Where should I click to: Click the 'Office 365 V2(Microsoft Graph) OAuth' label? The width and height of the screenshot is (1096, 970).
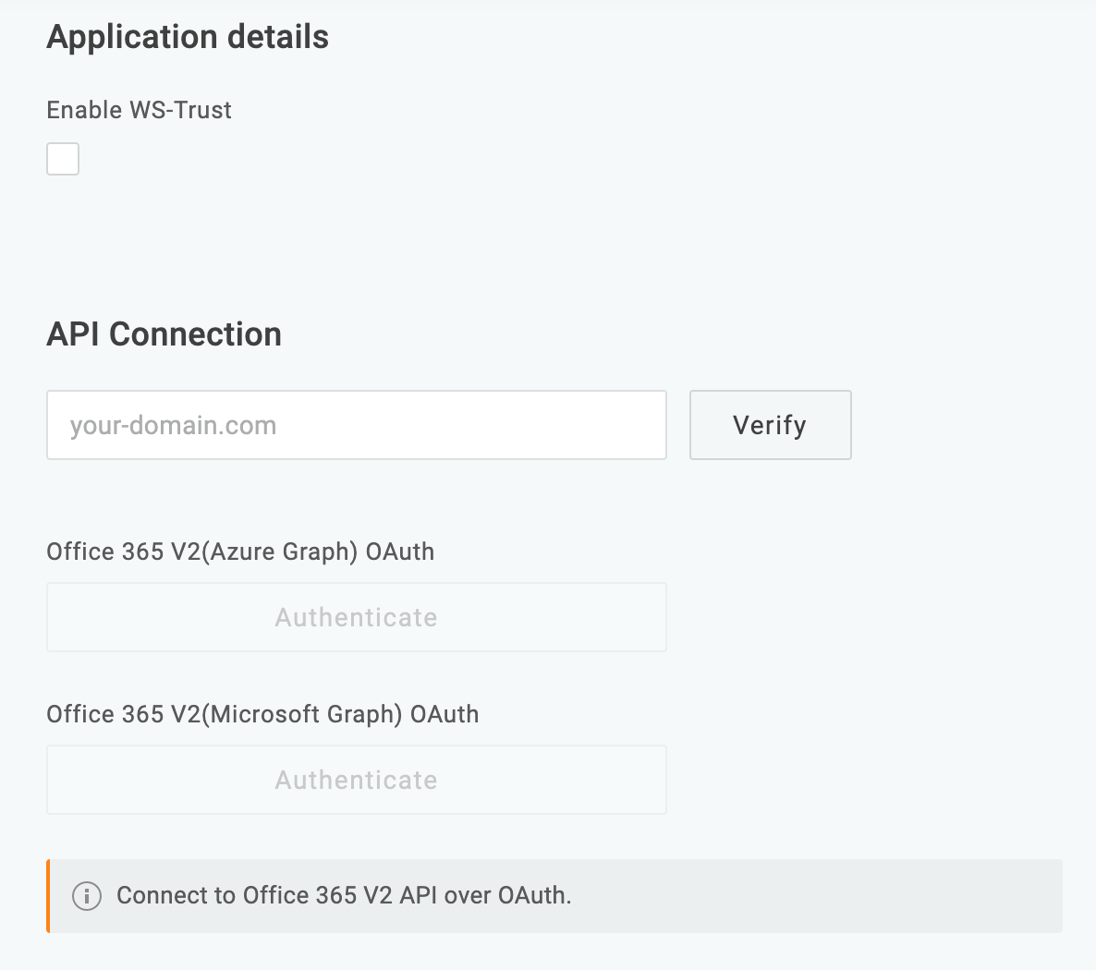click(262, 714)
